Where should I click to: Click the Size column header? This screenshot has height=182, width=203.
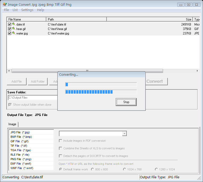(x=150, y=19)
